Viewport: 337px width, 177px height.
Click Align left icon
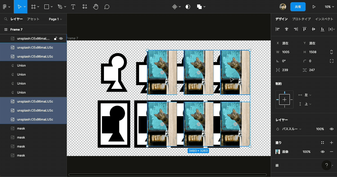[x=277, y=29]
